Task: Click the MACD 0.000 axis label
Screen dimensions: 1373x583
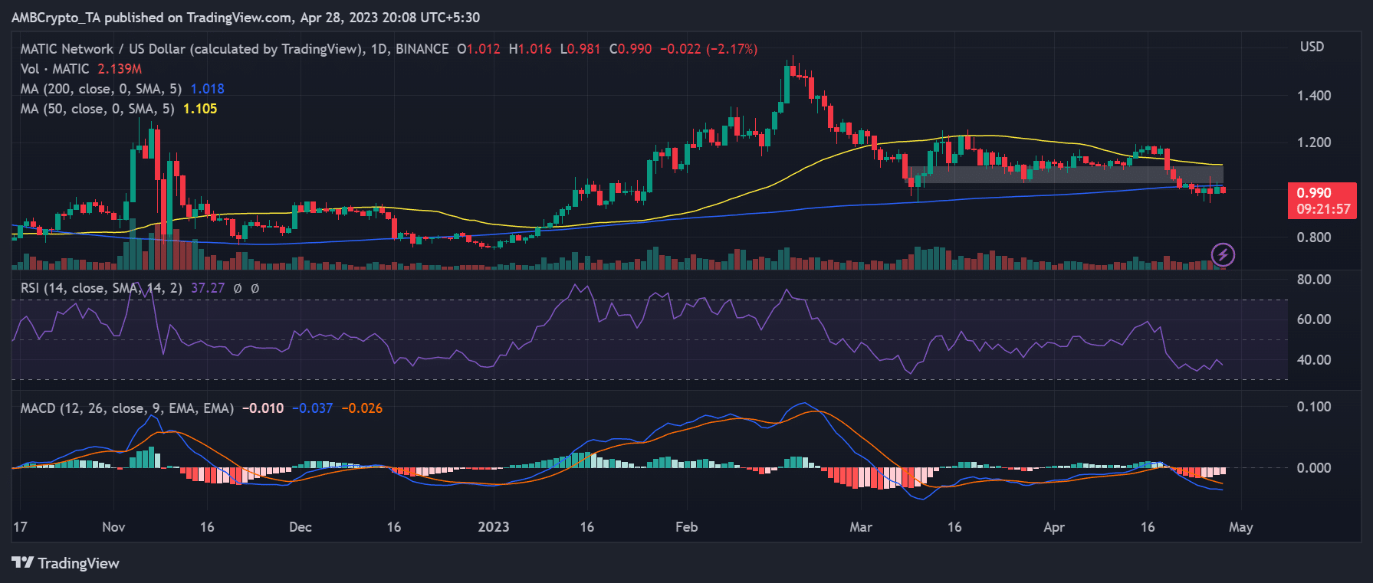Action: [1314, 468]
